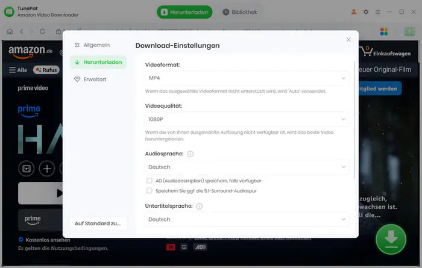Screen dimensions: 422x268
Task: Open the Videoqualität 1080P dropdown
Action: tap(247, 119)
